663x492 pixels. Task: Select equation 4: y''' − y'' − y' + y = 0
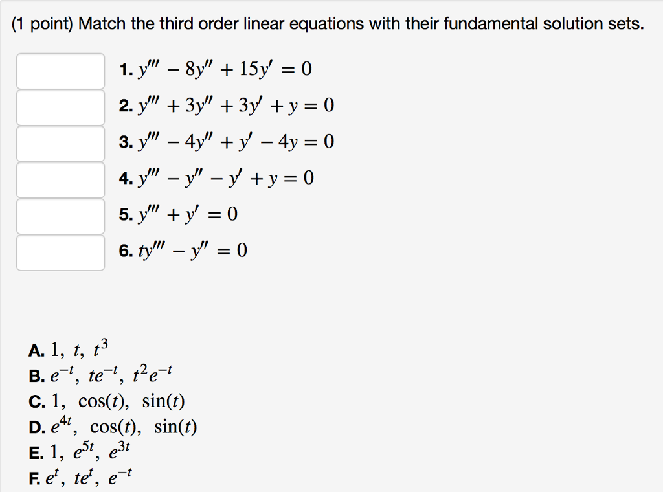tap(216, 177)
